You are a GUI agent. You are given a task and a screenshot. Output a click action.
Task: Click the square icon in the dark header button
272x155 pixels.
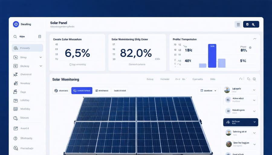[x=247, y=24]
